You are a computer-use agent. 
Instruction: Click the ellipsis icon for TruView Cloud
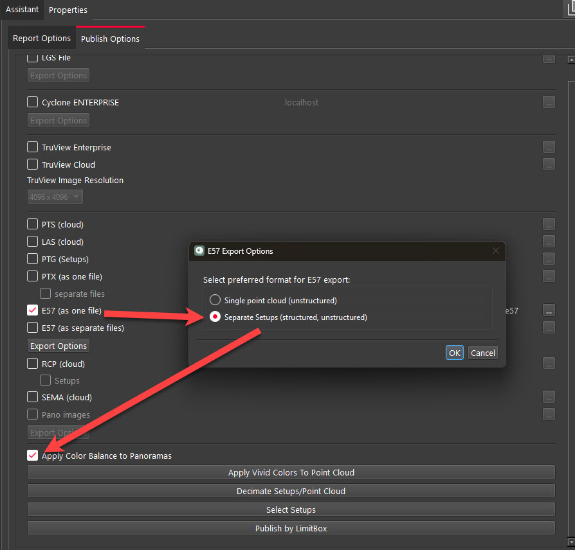[548, 164]
